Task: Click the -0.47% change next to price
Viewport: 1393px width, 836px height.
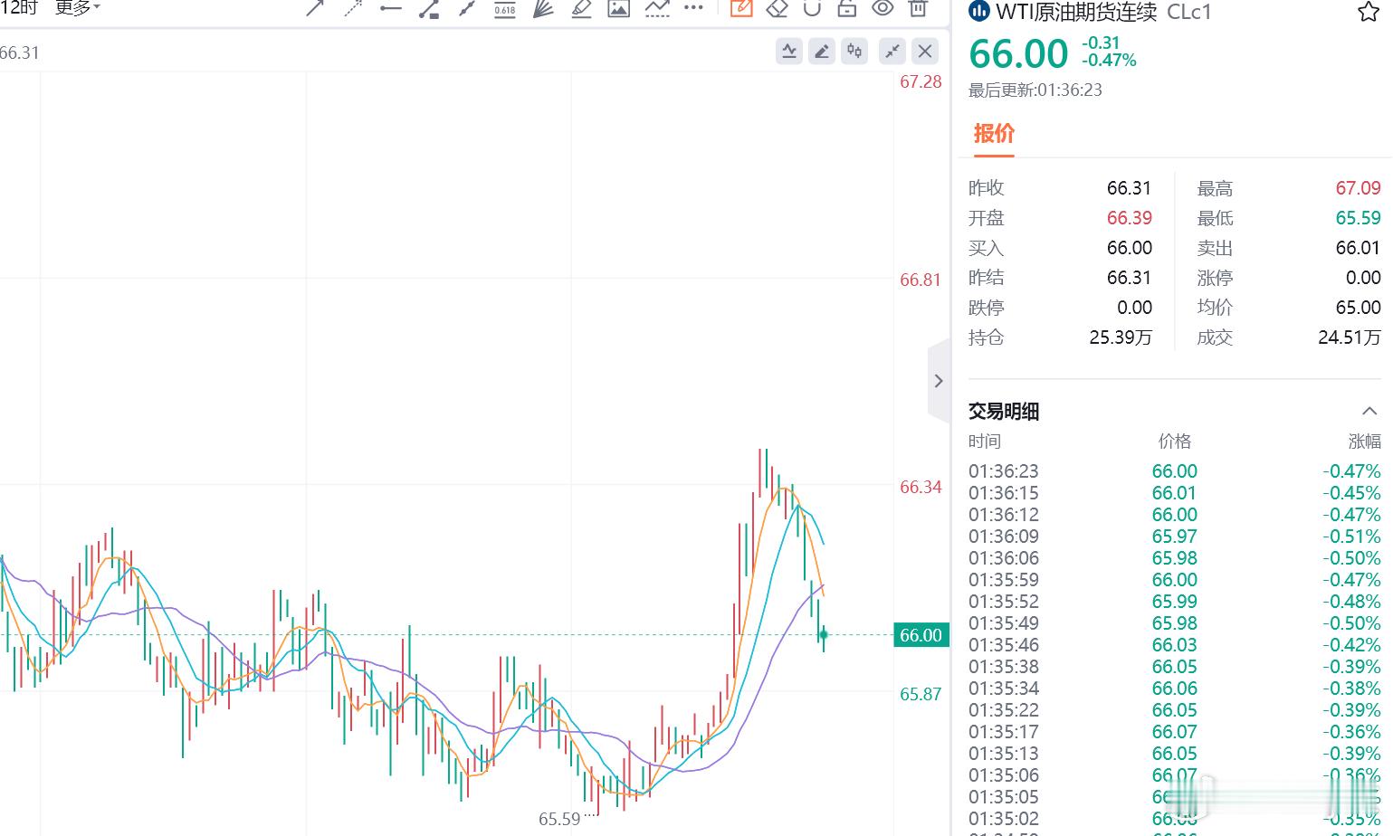Action: click(x=1110, y=61)
